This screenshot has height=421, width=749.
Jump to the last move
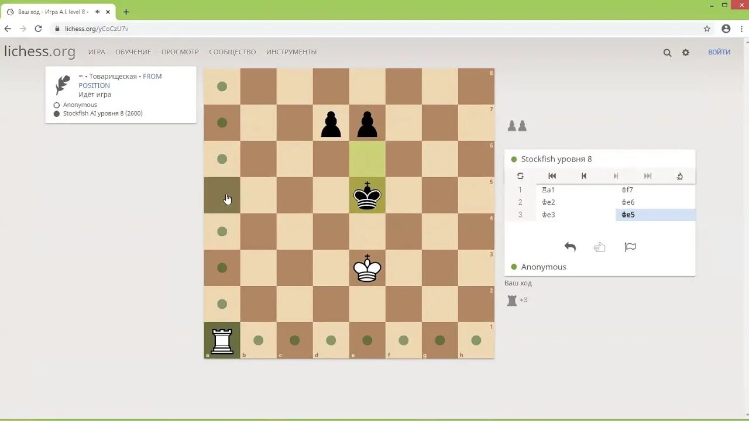[647, 176]
